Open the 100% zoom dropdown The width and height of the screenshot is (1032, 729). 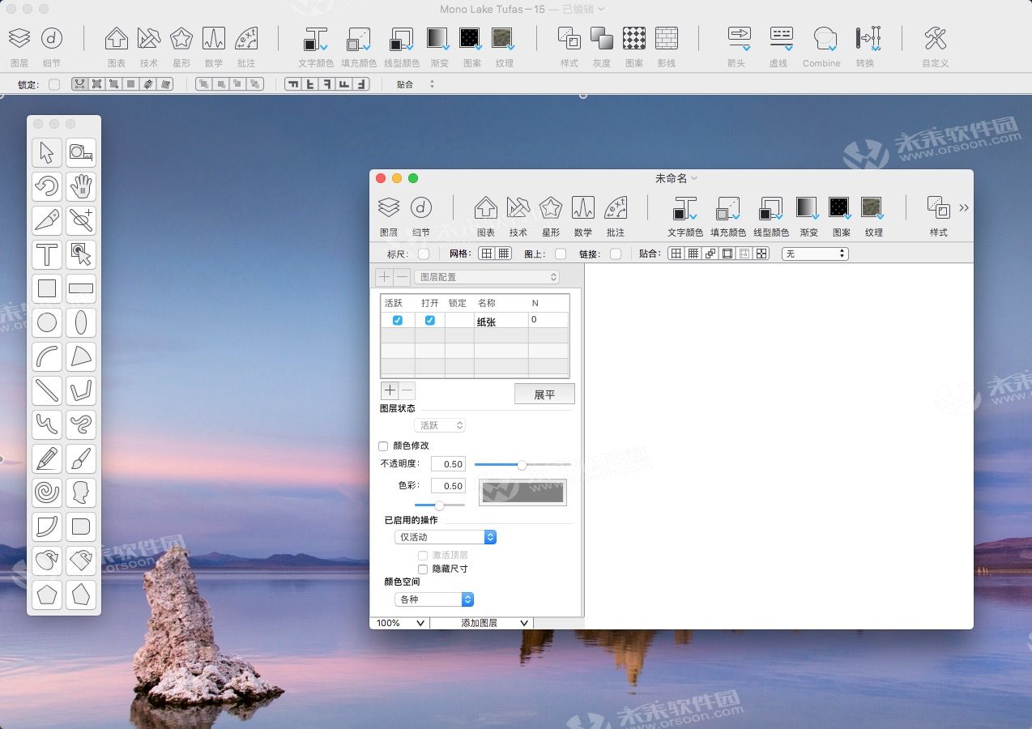pos(399,623)
